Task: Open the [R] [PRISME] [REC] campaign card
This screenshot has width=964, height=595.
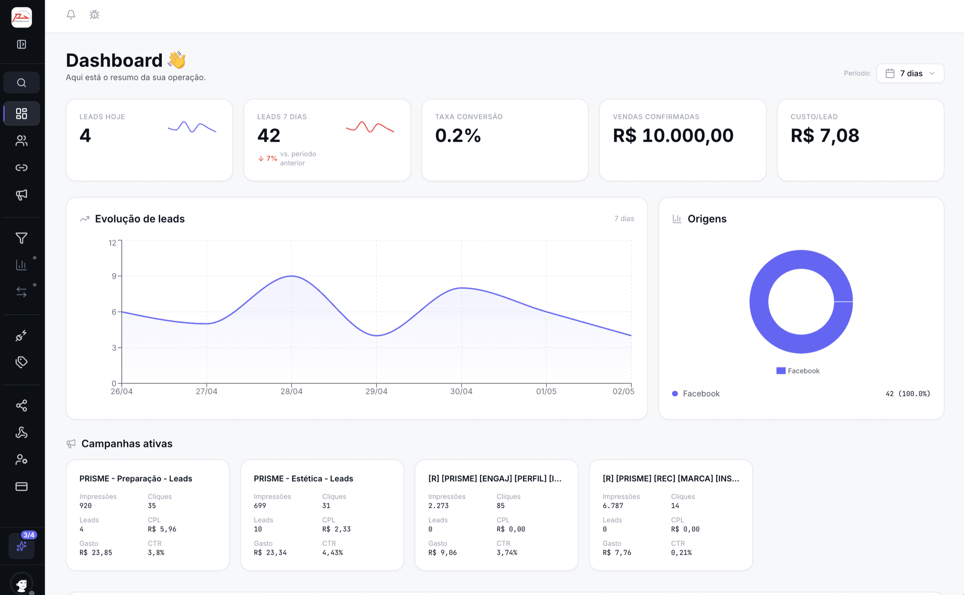Action: click(x=671, y=515)
